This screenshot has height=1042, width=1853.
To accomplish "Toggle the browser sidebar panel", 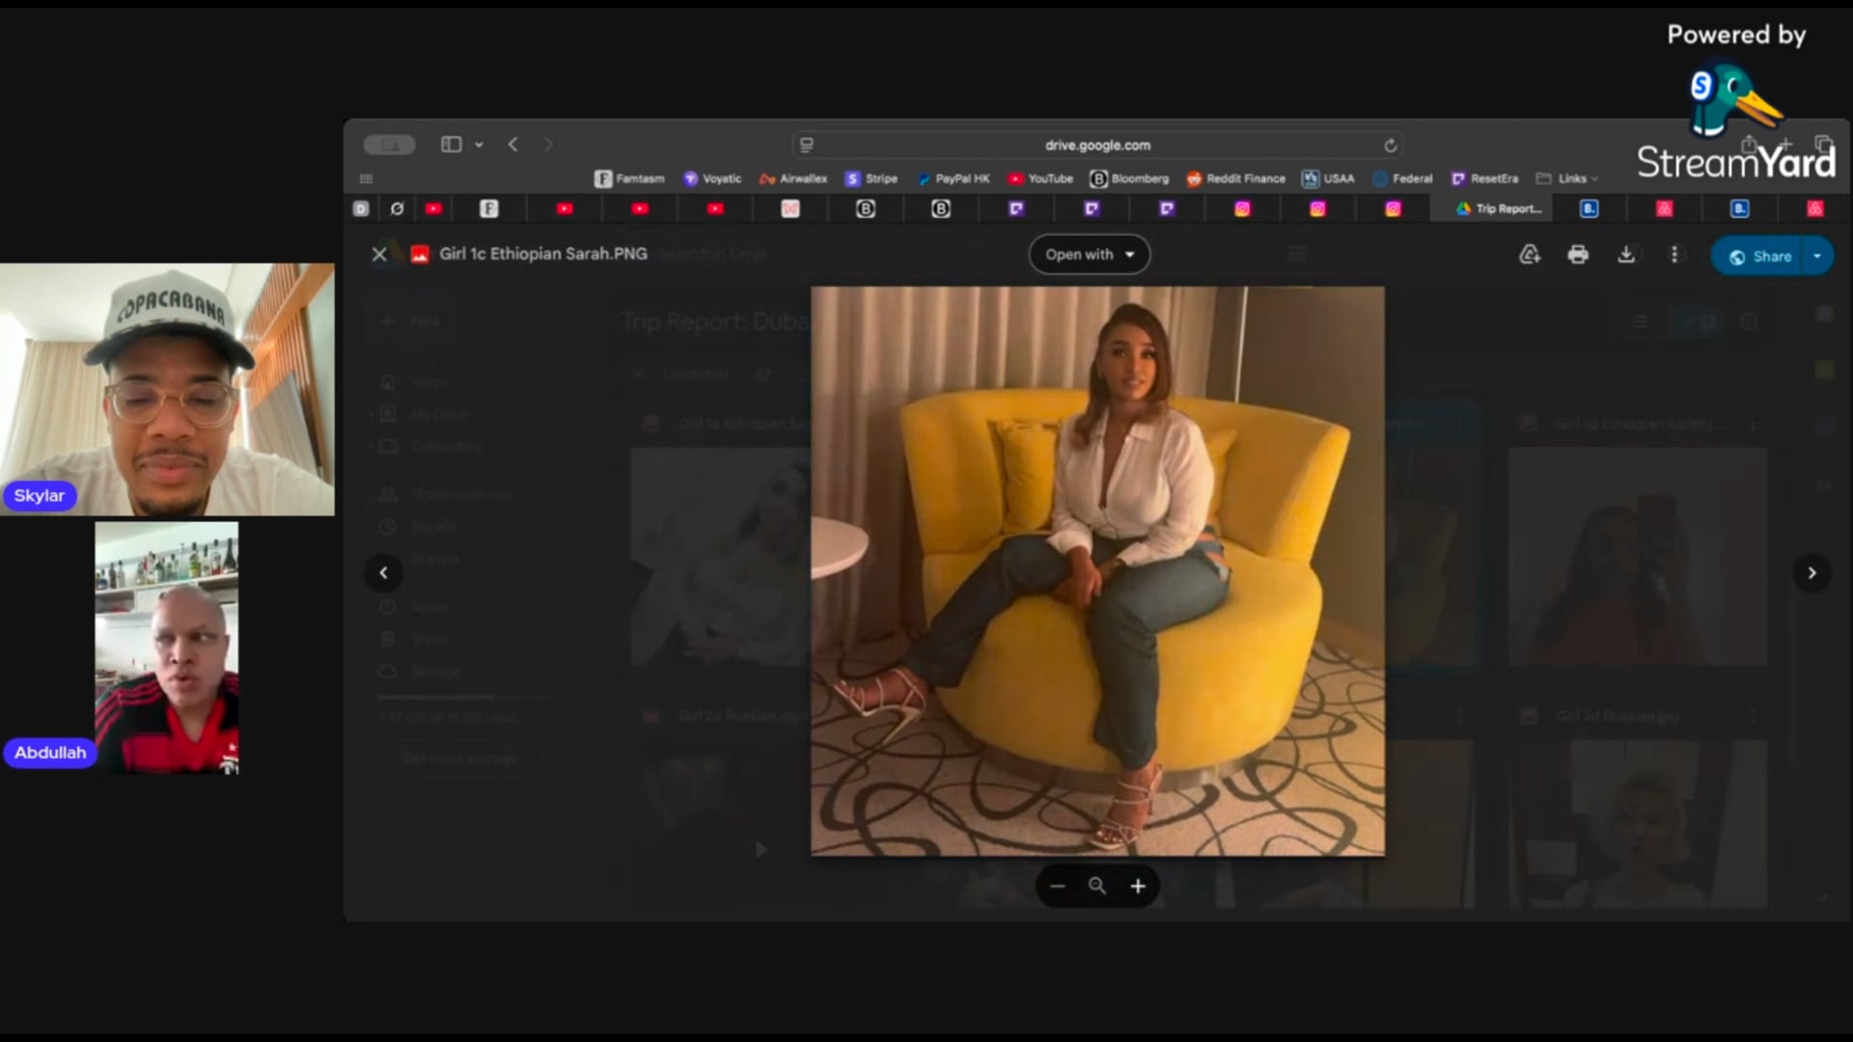I will click(451, 145).
